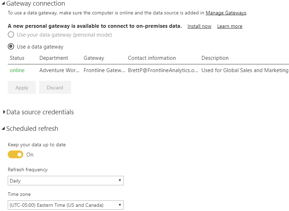Select the personal mode gateway radio button

pos(11,35)
